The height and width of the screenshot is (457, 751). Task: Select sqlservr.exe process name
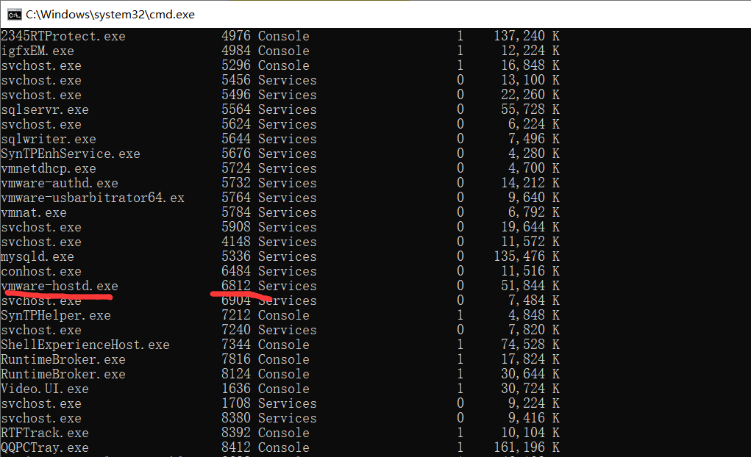point(45,109)
